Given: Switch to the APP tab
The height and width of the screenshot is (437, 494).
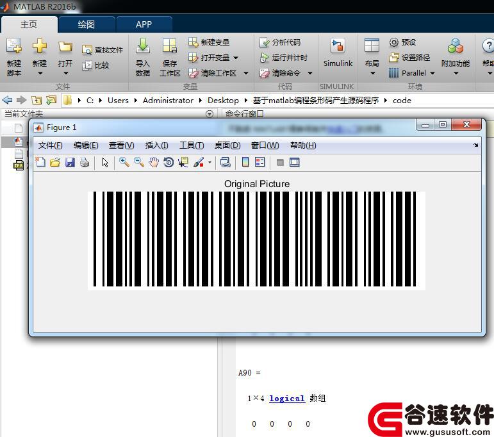Looking at the screenshot, I should (x=144, y=24).
